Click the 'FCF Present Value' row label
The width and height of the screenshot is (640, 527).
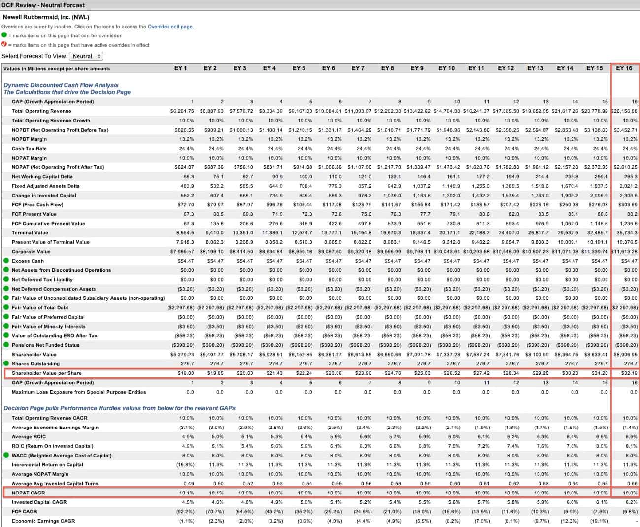34,214
